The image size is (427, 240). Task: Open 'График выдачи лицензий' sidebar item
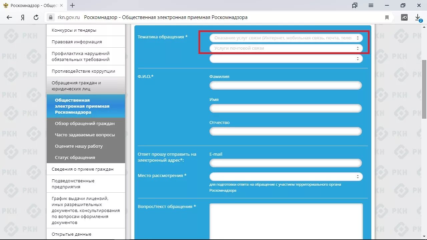(x=86, y=210)
